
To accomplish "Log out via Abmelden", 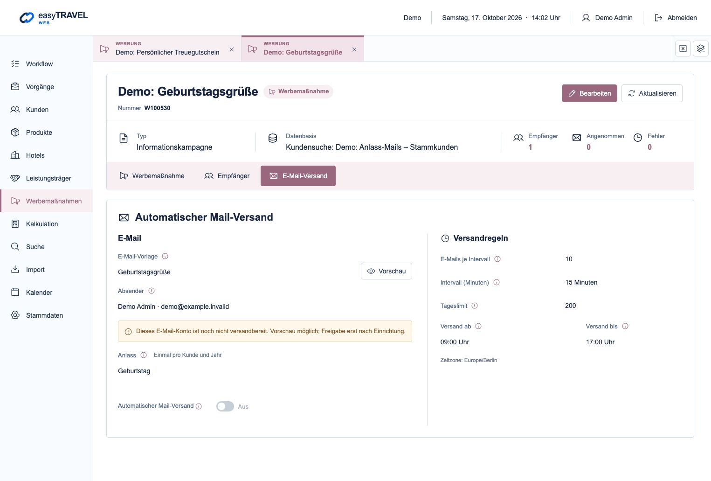I will tap(676, 18).
